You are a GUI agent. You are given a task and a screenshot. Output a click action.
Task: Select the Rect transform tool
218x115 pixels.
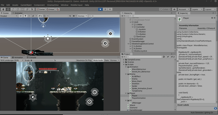coord(22,9)
